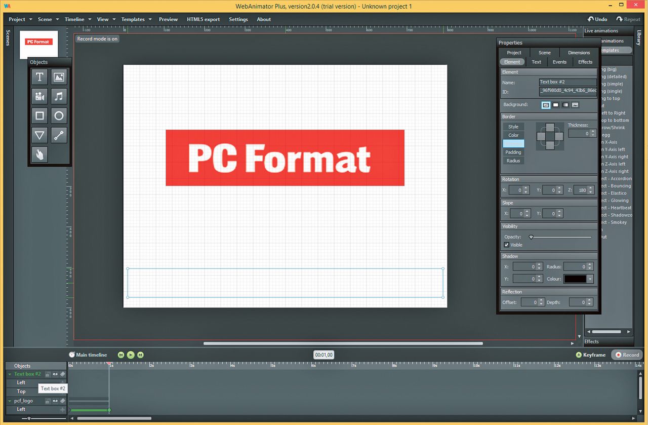Screen dimensions: 648x425
Task: Select the PC Format scene thumbnail
Action: [x=38, y=44]
